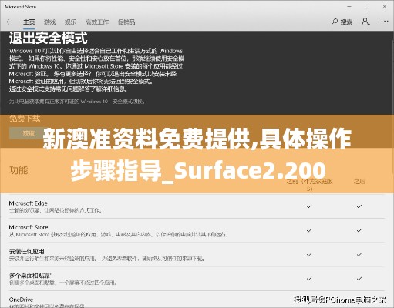The width and height of the screenshot is (394, 308).
Task: Select the 娱乐 tab
Action: (70, 22)
